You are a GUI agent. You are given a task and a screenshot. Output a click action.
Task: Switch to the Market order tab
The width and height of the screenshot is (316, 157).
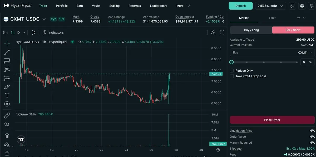(x=244, y=18)
